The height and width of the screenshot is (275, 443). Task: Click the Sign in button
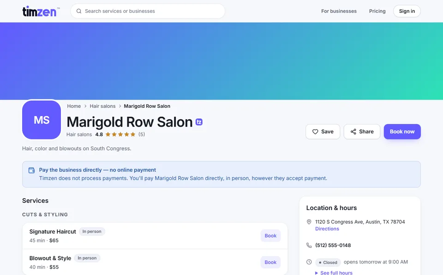(x=407, y=11)
